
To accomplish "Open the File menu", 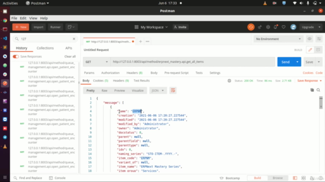I will (14, 18).
